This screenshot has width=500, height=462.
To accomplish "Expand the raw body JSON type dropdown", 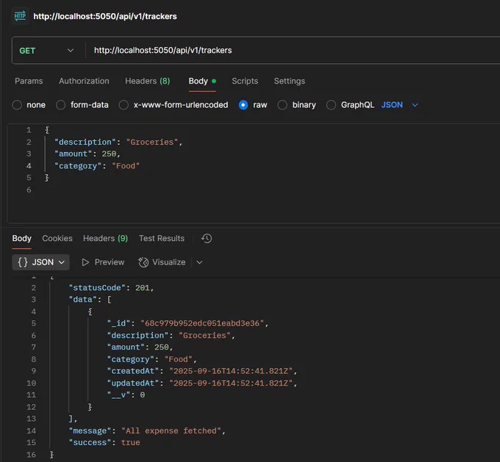I will pyautogui.click(x=399, y=105).
